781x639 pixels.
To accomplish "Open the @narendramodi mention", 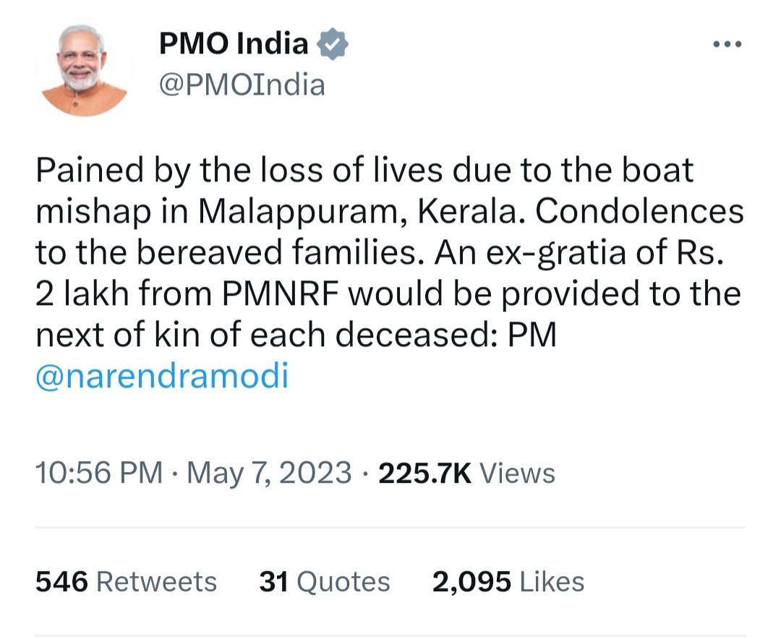I will [x=163, y=376].
